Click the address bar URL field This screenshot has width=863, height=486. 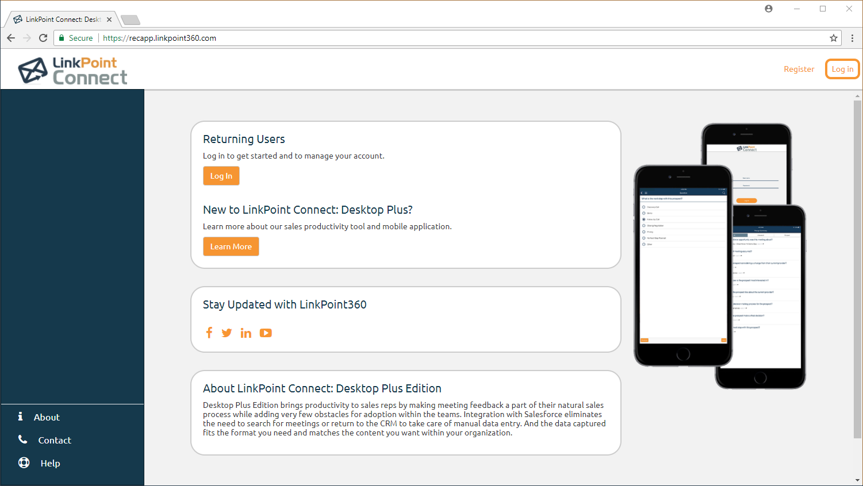click(402, 38)
